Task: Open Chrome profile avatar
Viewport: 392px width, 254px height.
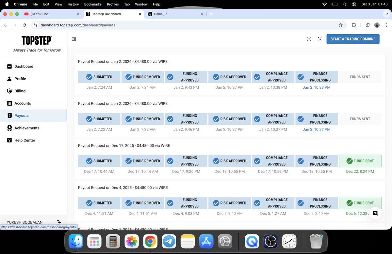Action: click(x=377, y=25)
